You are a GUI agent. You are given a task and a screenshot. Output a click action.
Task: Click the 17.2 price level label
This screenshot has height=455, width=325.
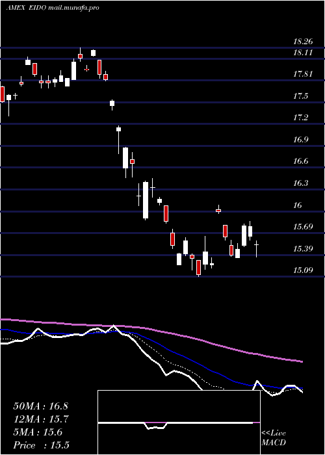click(x=301, y=118)
